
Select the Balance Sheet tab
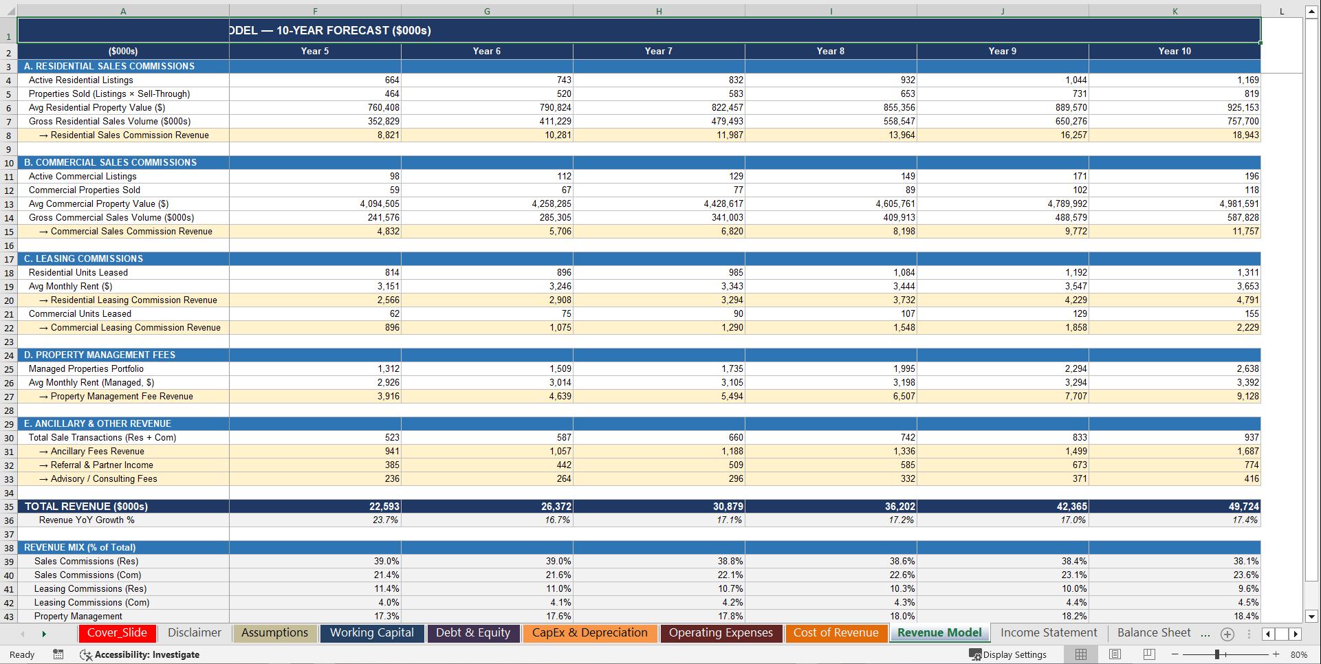[x=1154, y=632]
